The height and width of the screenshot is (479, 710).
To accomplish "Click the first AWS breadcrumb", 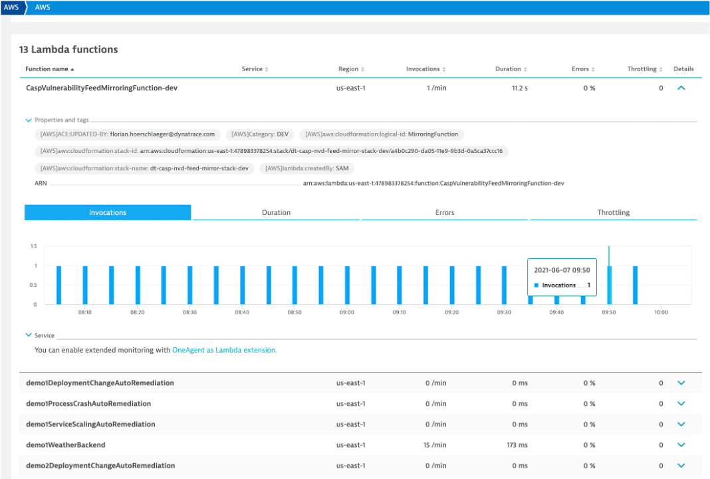I will (11, 7).
